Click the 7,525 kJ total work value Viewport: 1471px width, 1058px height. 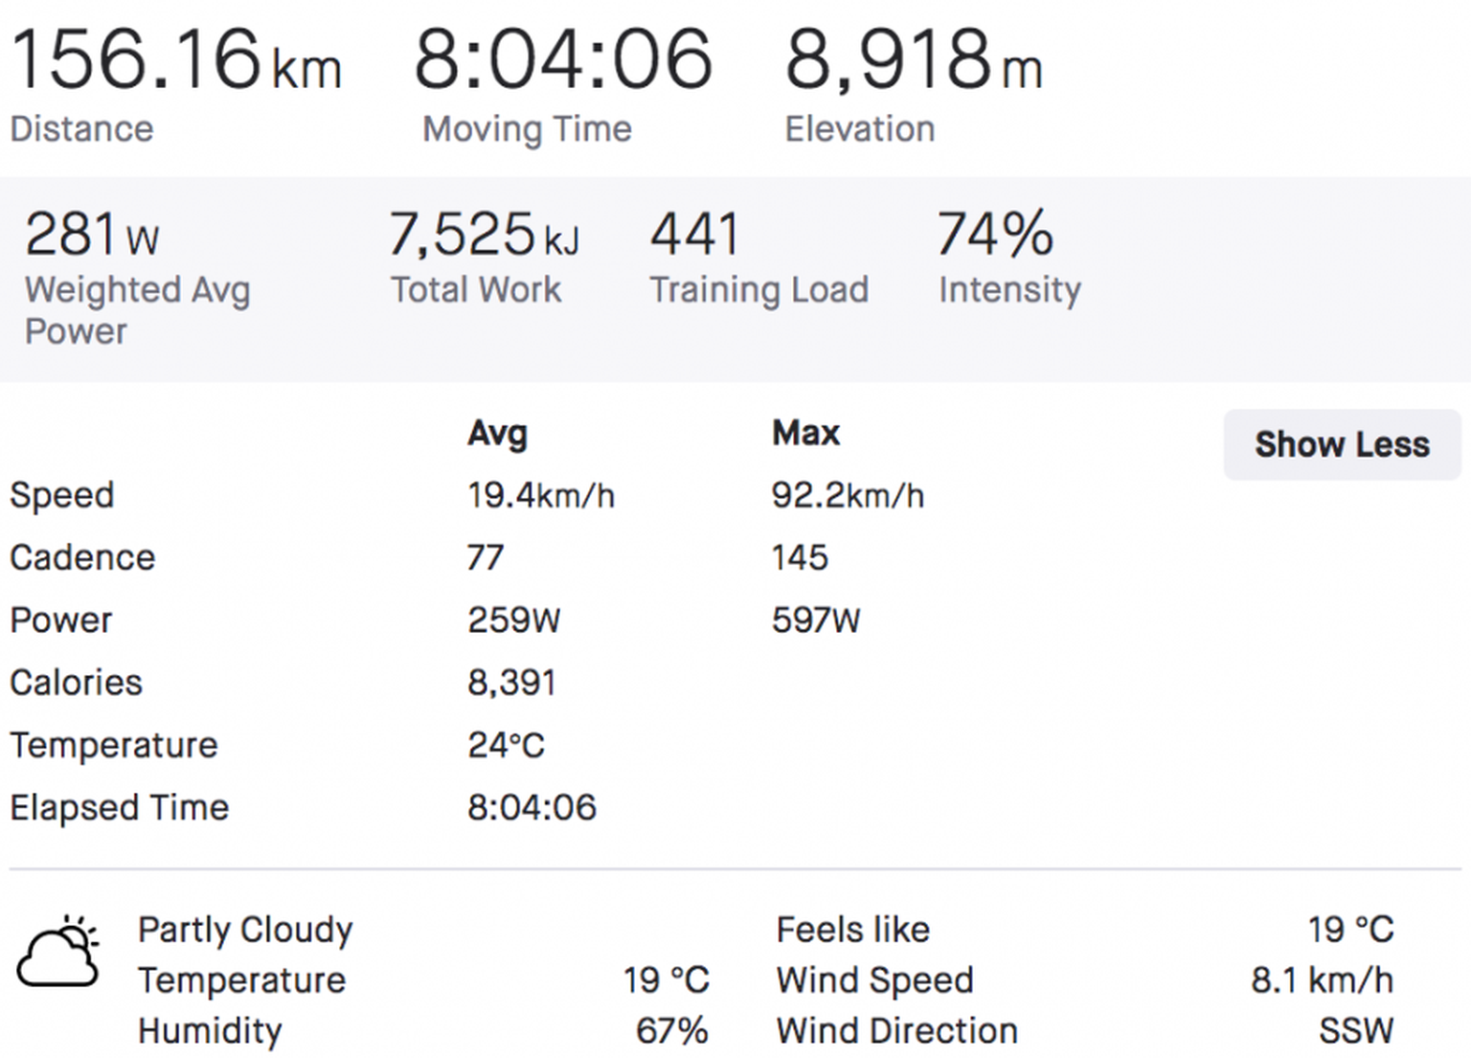484,235
